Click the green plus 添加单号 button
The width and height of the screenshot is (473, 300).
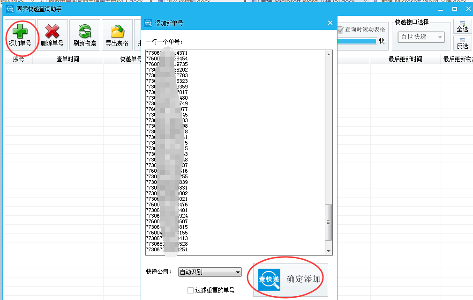20,35
